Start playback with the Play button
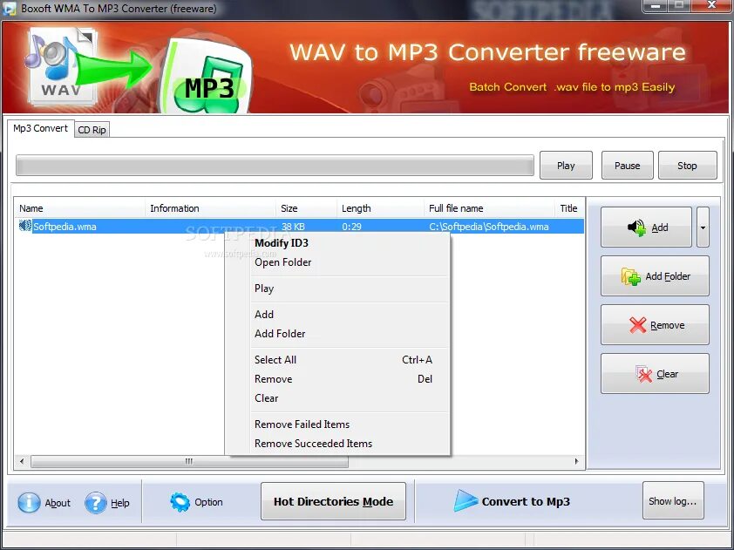Image resolution: width=734 pixels, height=550 pixels. click(x=566, y=166)
